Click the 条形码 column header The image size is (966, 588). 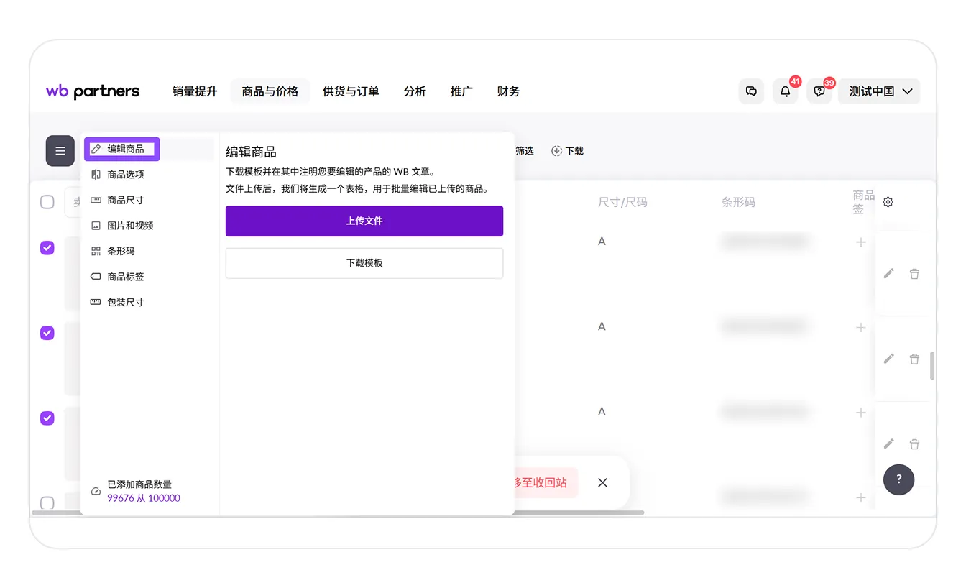[x=738, y=202]
